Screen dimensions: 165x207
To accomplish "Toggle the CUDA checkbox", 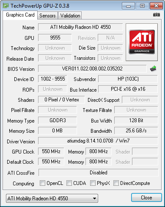I will click(x=69, y=183).
